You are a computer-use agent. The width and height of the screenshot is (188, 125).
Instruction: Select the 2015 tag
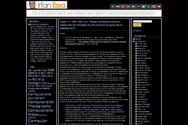(44, 76)
